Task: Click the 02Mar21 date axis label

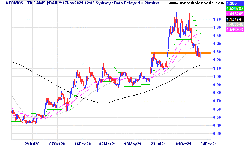Action: (108, 144)
